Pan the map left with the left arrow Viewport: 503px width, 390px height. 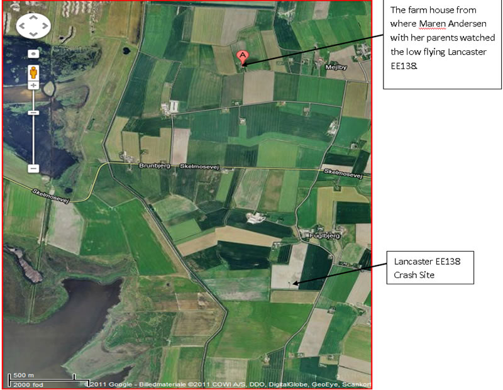coord(22,26)
